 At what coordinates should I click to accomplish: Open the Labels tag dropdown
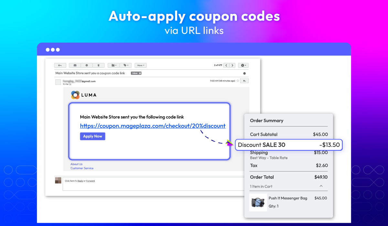pos(125,65)
